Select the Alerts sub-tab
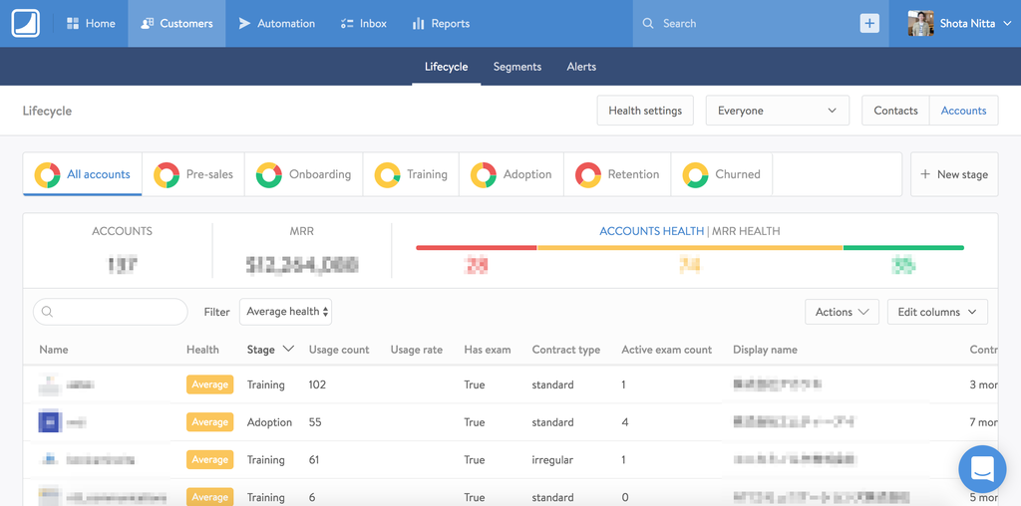1021x506 pixels. [x=581, y=67]
